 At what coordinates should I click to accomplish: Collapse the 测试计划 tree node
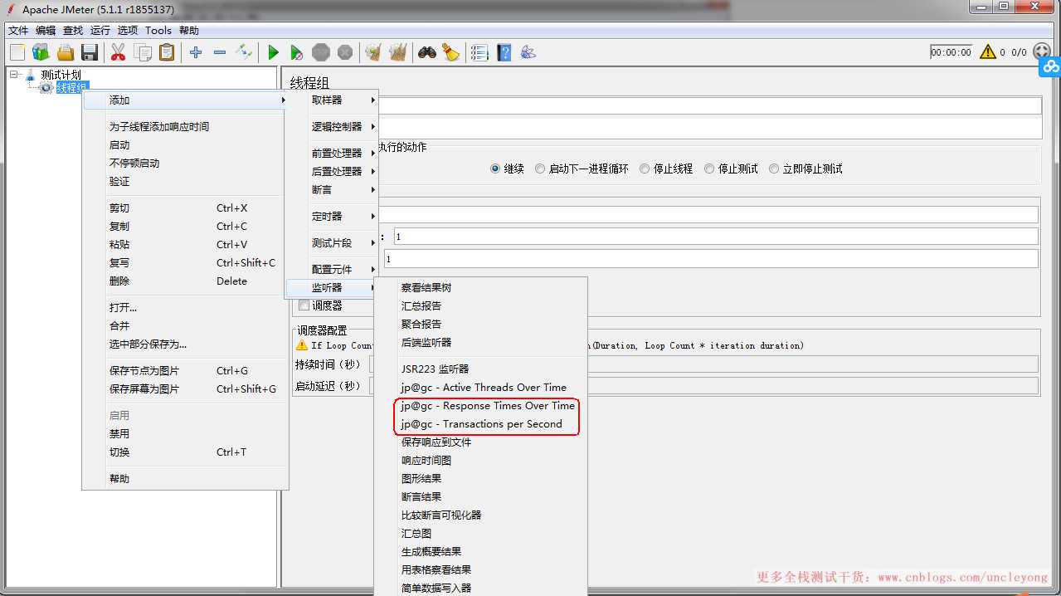click(14, 75)
